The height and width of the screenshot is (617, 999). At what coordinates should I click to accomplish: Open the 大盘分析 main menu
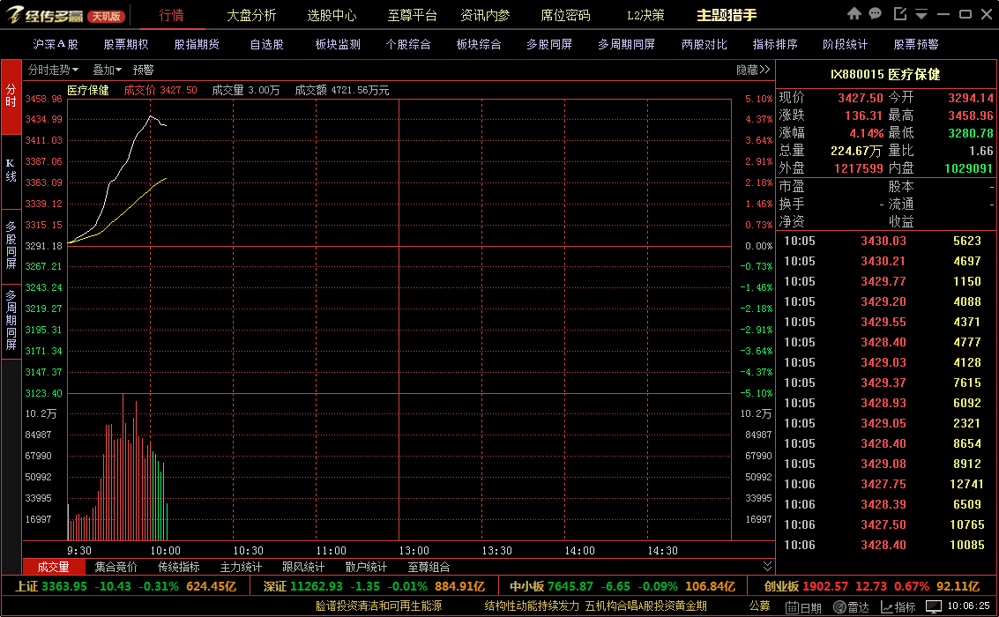pos(251,15)
